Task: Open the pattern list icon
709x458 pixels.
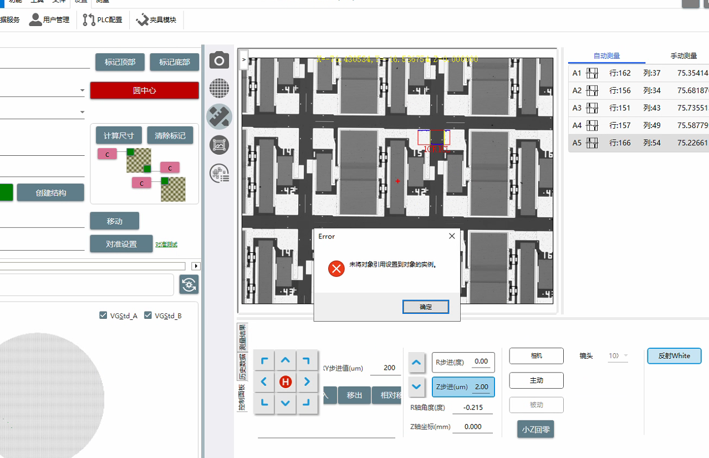Action: tap(220, 174)
